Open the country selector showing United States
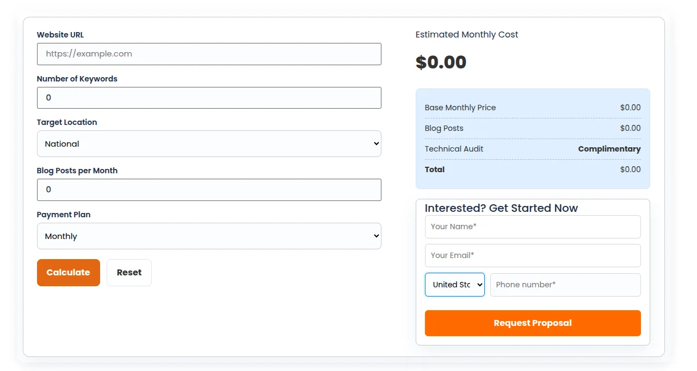 coord(455,284)
